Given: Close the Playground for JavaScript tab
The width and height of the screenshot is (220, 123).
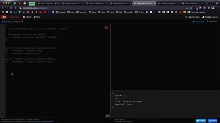Looking at the screenshot, I should coord(154,3).
